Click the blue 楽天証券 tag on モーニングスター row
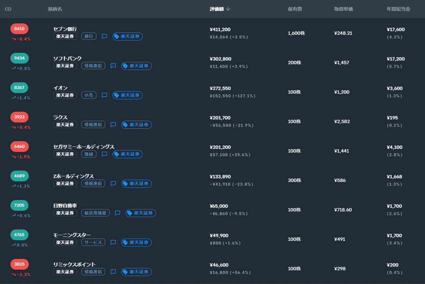The height and width of the screenshot is (284, 425). (136, 242)
